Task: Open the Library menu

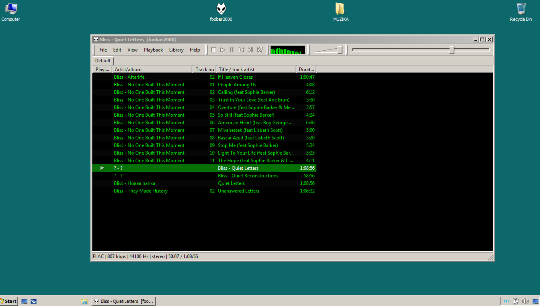Action: click(176, 50)
